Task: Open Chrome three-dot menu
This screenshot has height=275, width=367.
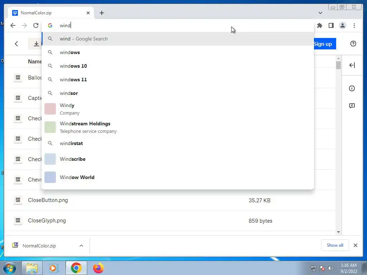Action: (354, 25)
